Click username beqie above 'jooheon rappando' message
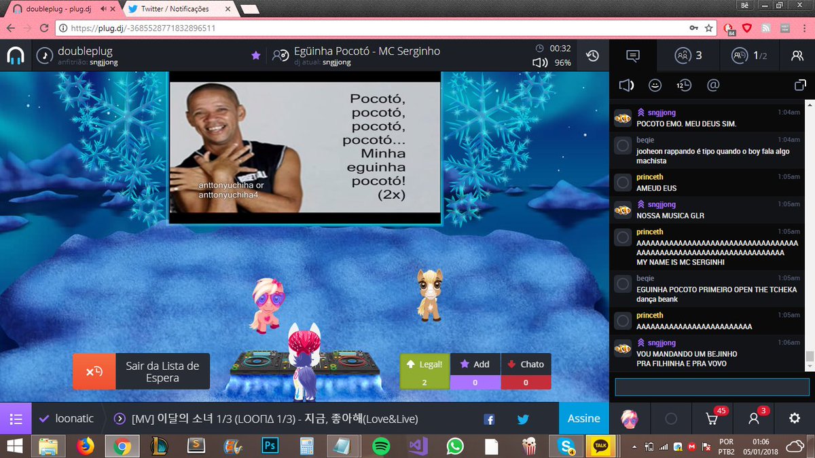This screenshot has width=815, height=458. point(645,140)
